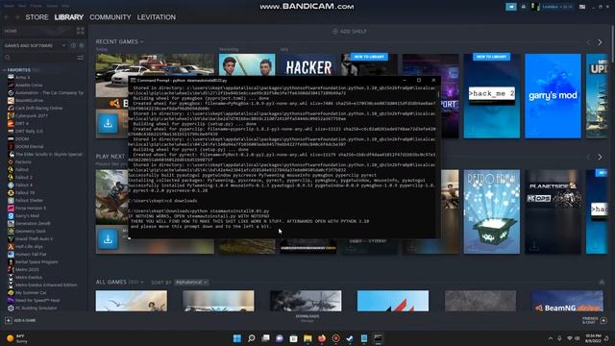The width and height of the screenshot is (615, 346).
Task: Open the garry's mod game tile
Action: click(x=553, y=96)
